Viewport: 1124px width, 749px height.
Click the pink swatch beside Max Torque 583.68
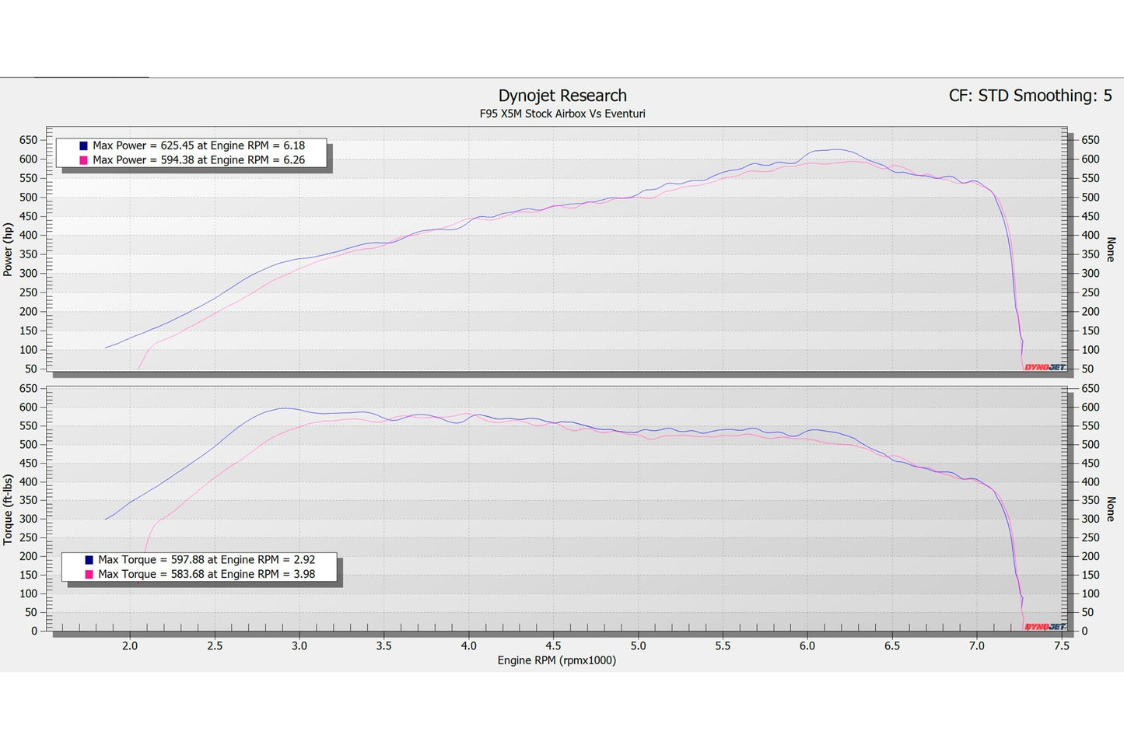(89, 575)
